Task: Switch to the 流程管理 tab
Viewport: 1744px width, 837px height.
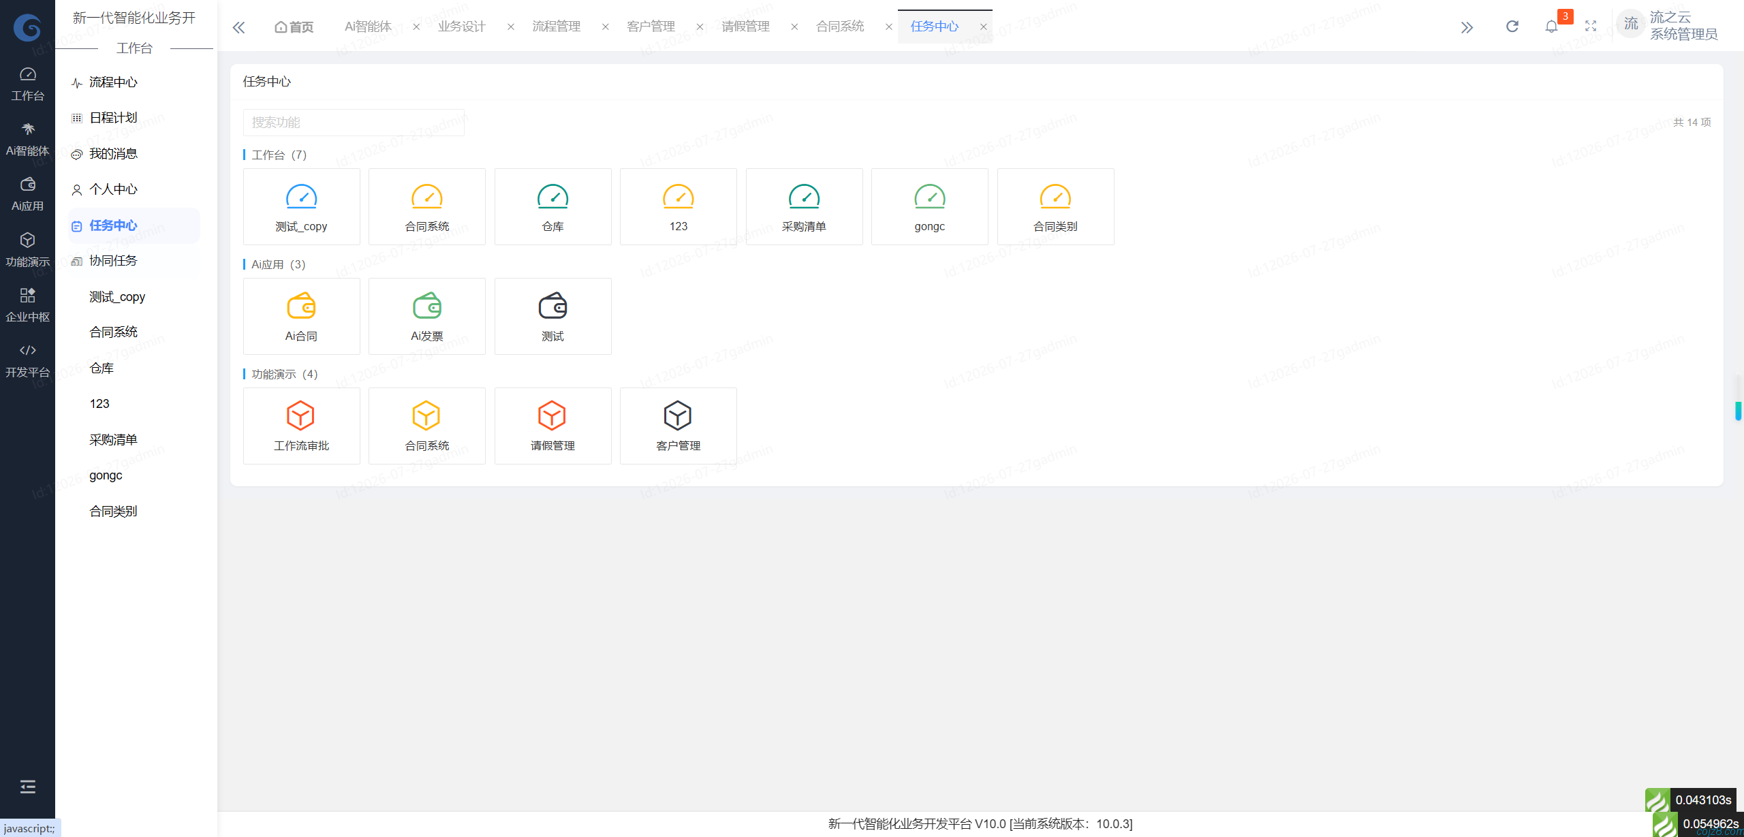Action: point(556,27)
